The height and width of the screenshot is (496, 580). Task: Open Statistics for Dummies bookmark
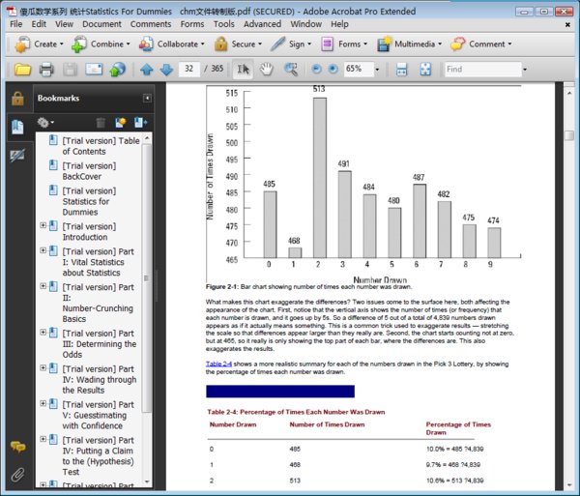tap(89, 201)
